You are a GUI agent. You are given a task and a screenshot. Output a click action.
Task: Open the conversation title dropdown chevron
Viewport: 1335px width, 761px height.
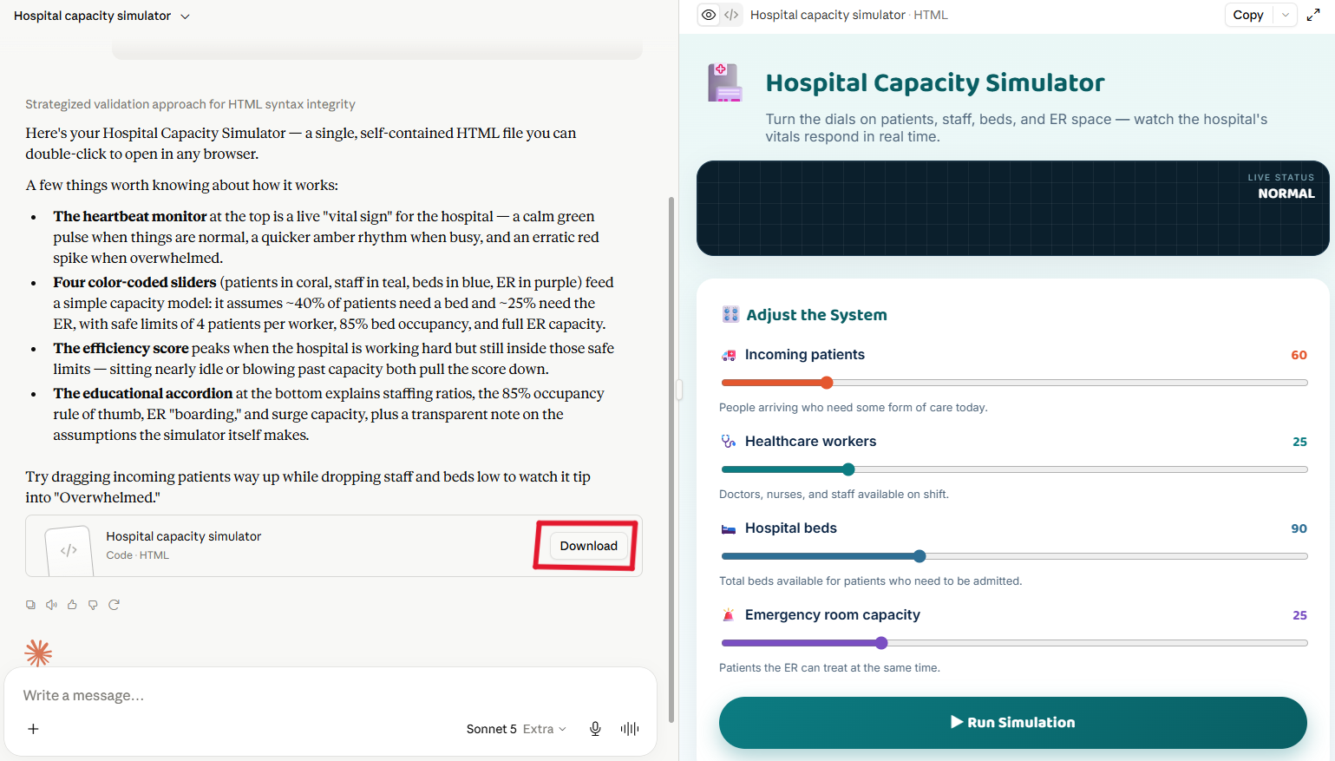185,16
